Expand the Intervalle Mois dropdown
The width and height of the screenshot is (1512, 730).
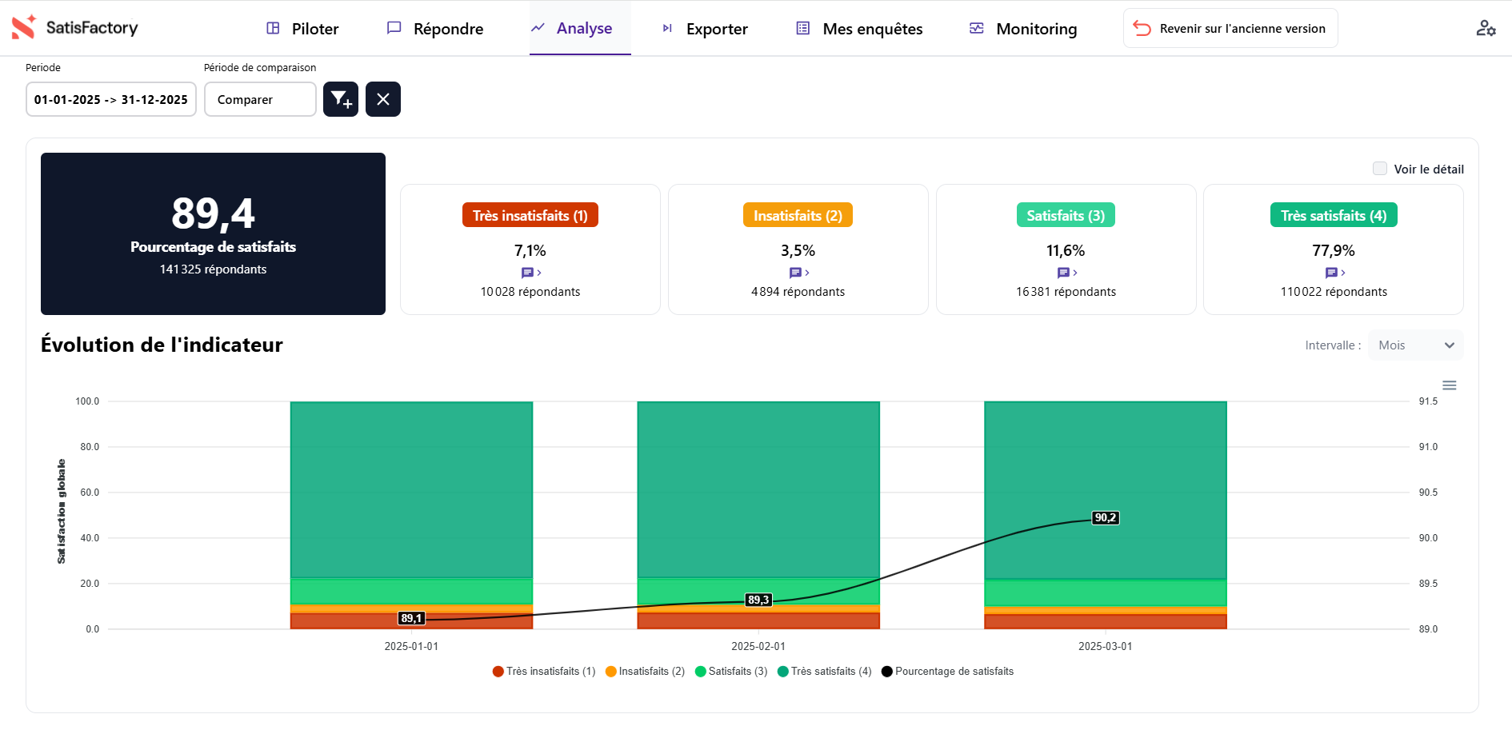1415,345
